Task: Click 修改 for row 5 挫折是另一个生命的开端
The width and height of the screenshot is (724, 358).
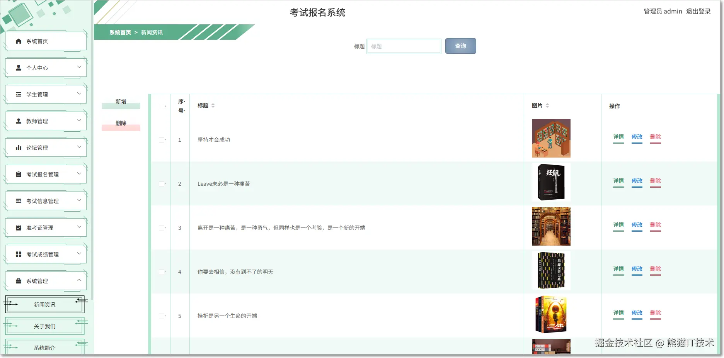Action: 637,313
